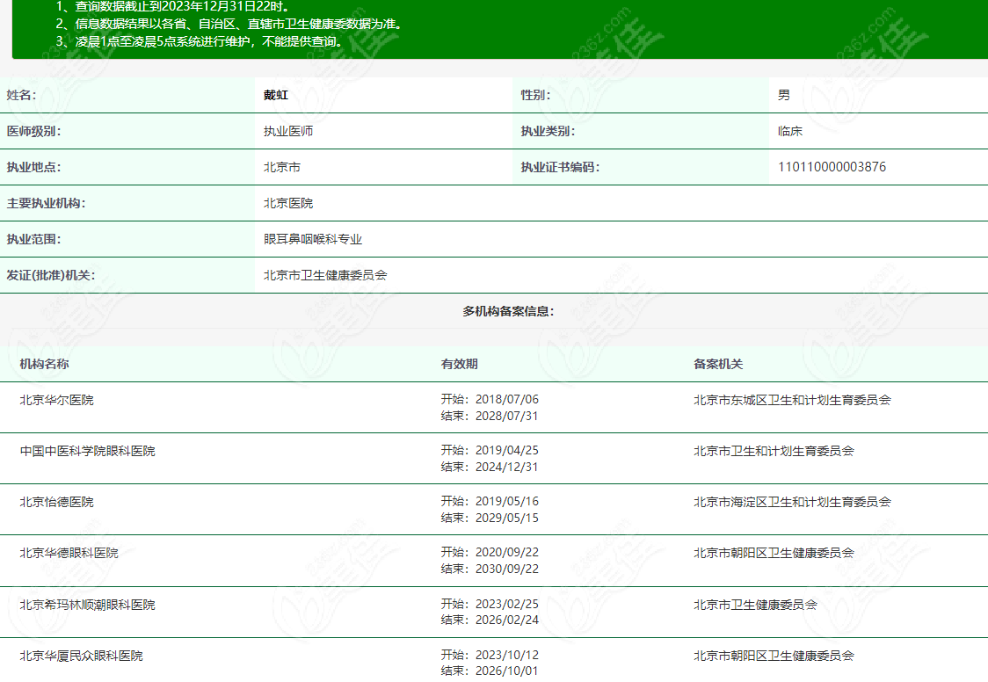Click 眼耳鼻咽喉科专业 practice scope value
The height and width of the screenshot is (682, 988).
click(313, 239)
